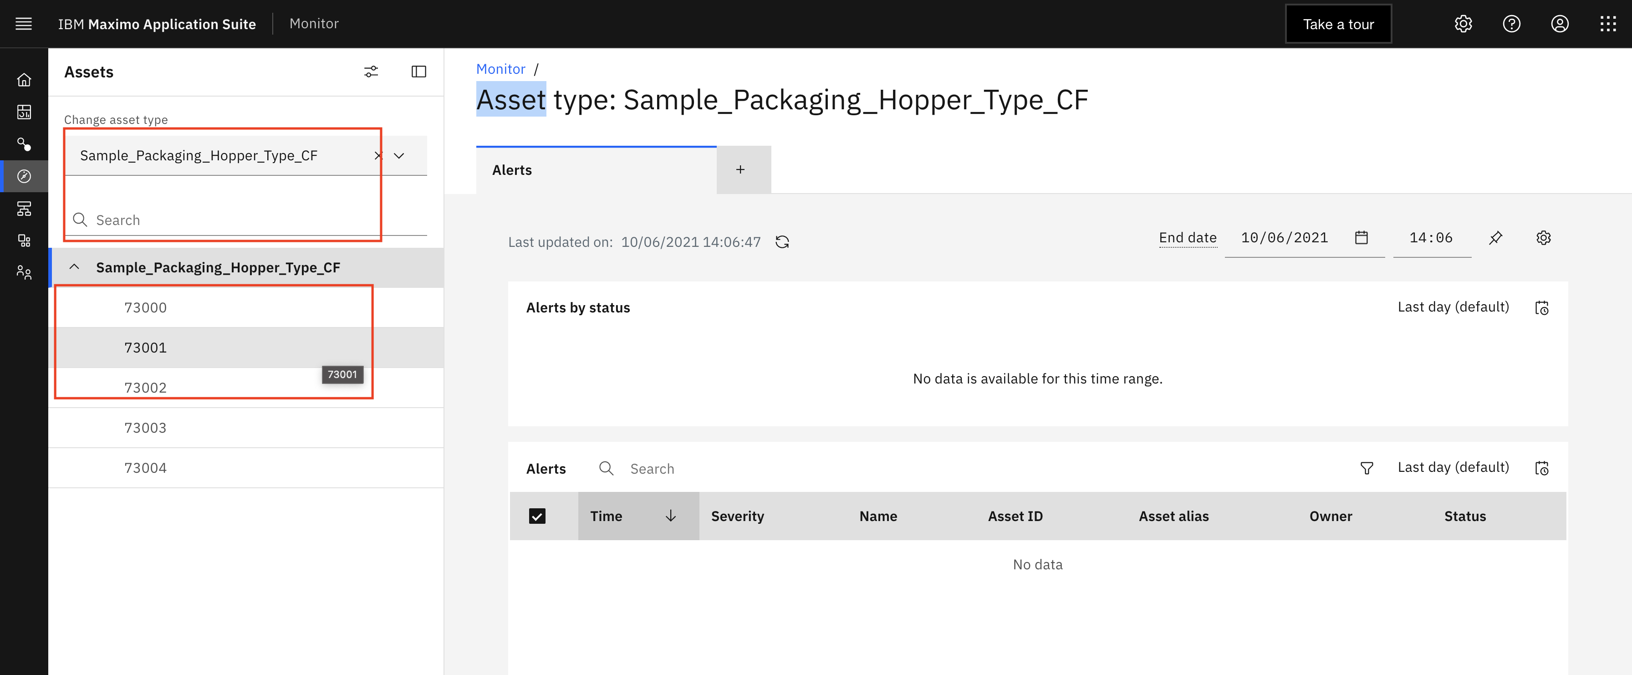This screenshot has height=675, width=1632.
Task: Open the header settings gear
Action: coord(1463,24)
